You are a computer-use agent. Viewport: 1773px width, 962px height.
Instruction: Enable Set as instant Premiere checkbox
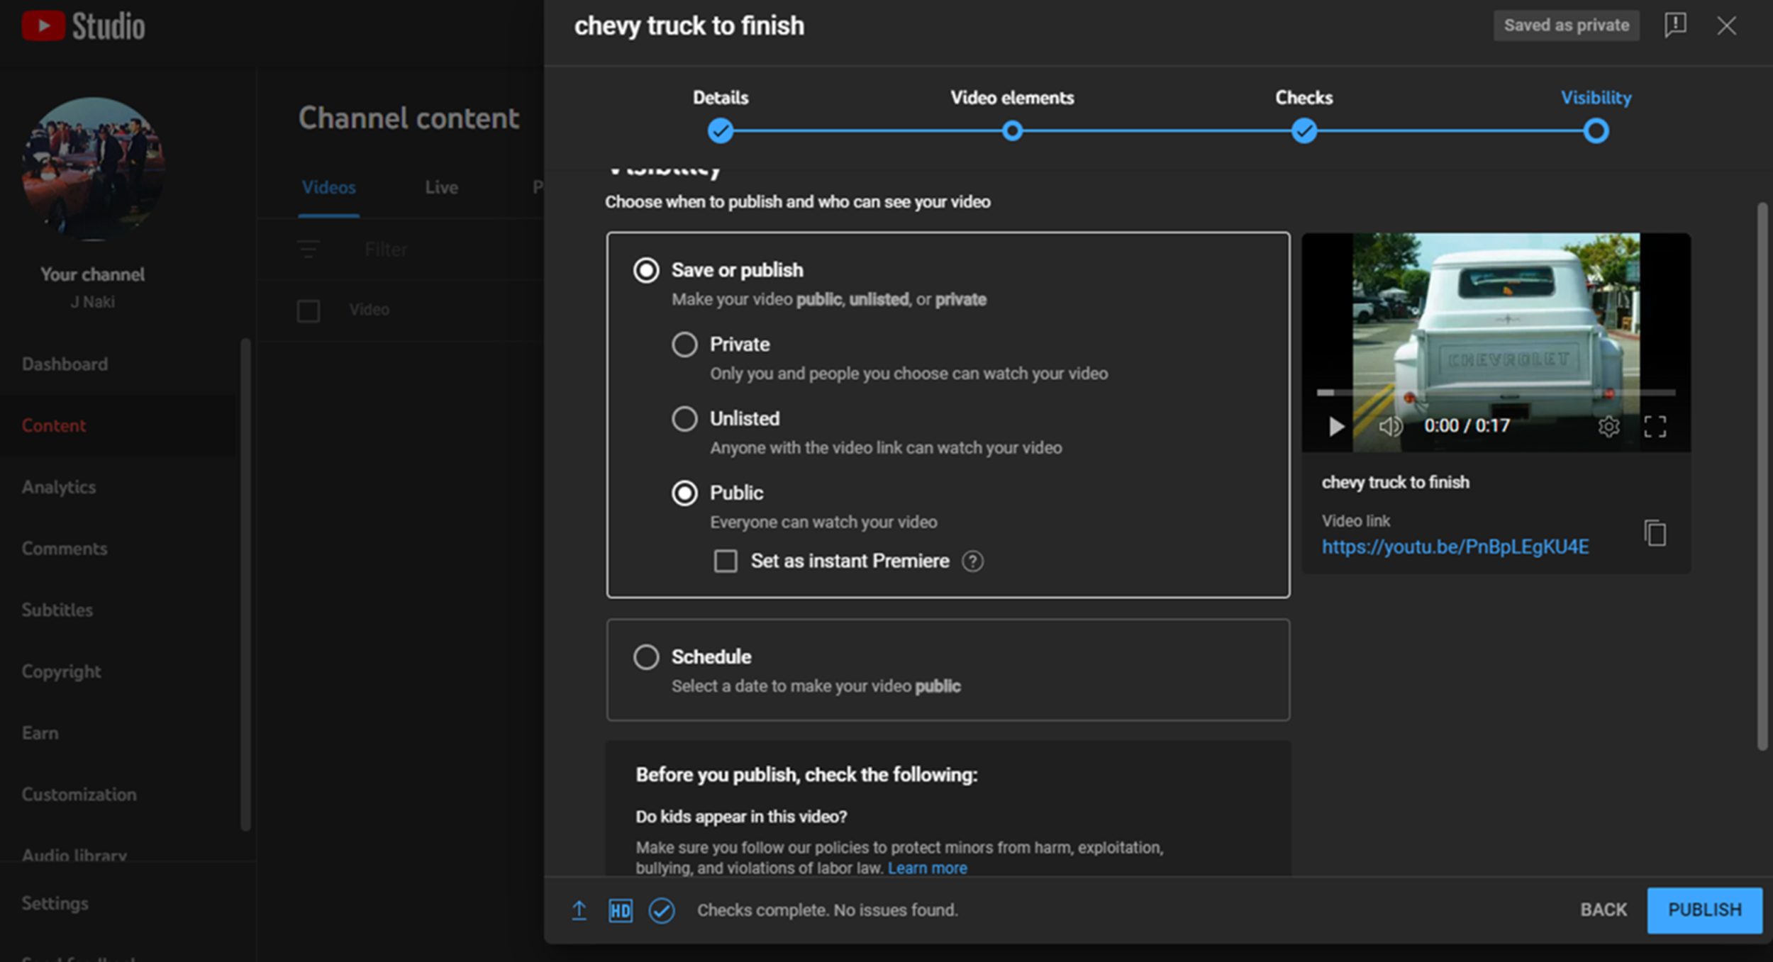[726, 561]
